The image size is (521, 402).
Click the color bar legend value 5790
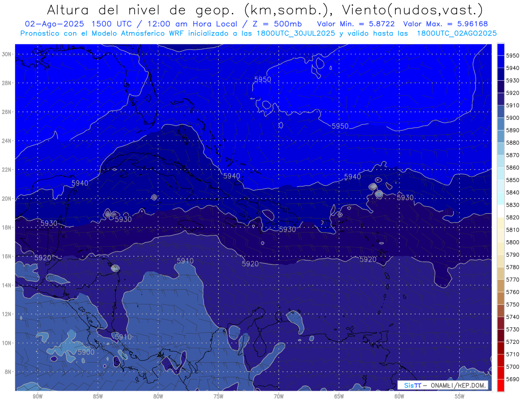513,255
